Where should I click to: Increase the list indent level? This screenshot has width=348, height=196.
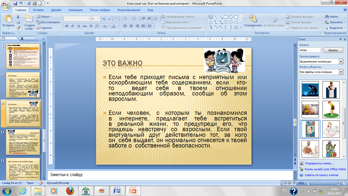[x=149, y=19]
